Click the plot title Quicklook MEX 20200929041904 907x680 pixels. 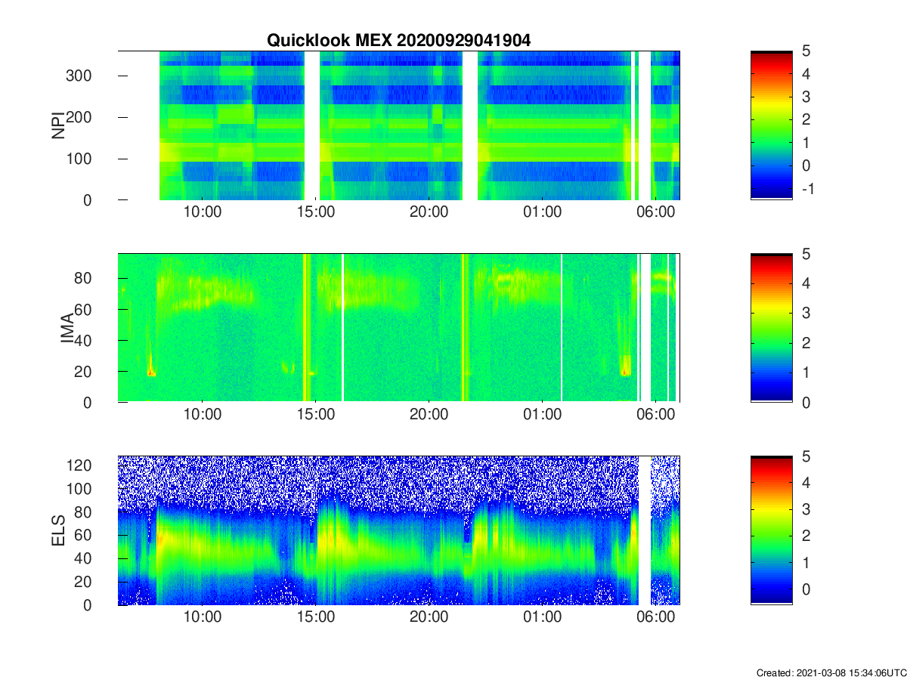click(x=398, y=41)
